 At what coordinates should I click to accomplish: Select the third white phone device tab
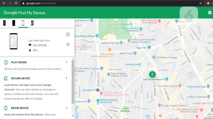pyautogui.click(x=23, y=23)
